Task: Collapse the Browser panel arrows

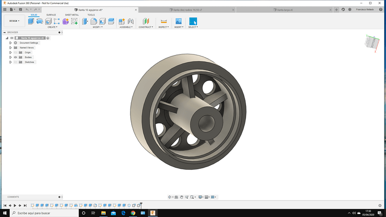Action: tap(4, 32)
